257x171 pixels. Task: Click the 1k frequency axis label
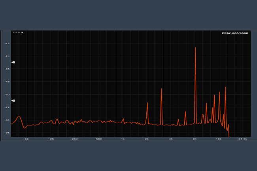(123, 139)
